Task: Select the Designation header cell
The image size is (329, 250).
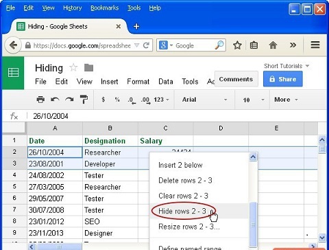Action: [x=110, y=141]
